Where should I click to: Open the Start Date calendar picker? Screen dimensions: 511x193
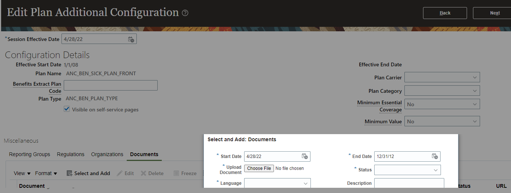(x=305, y=156)
